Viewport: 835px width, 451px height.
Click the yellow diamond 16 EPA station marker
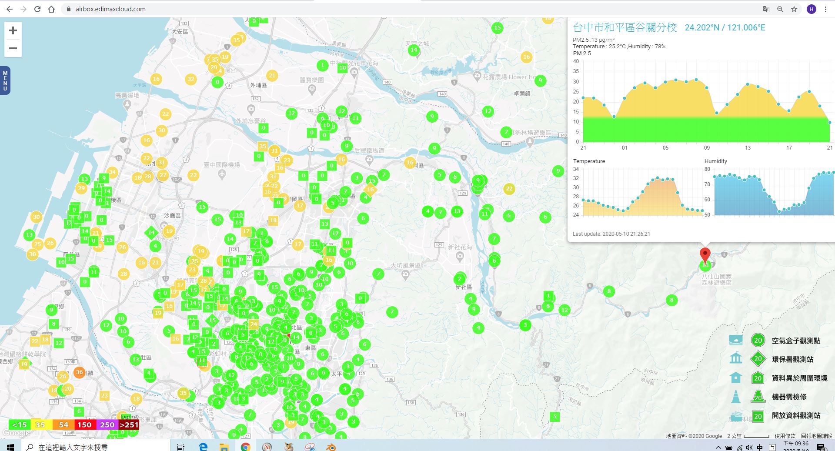click(x=371, y=189)
